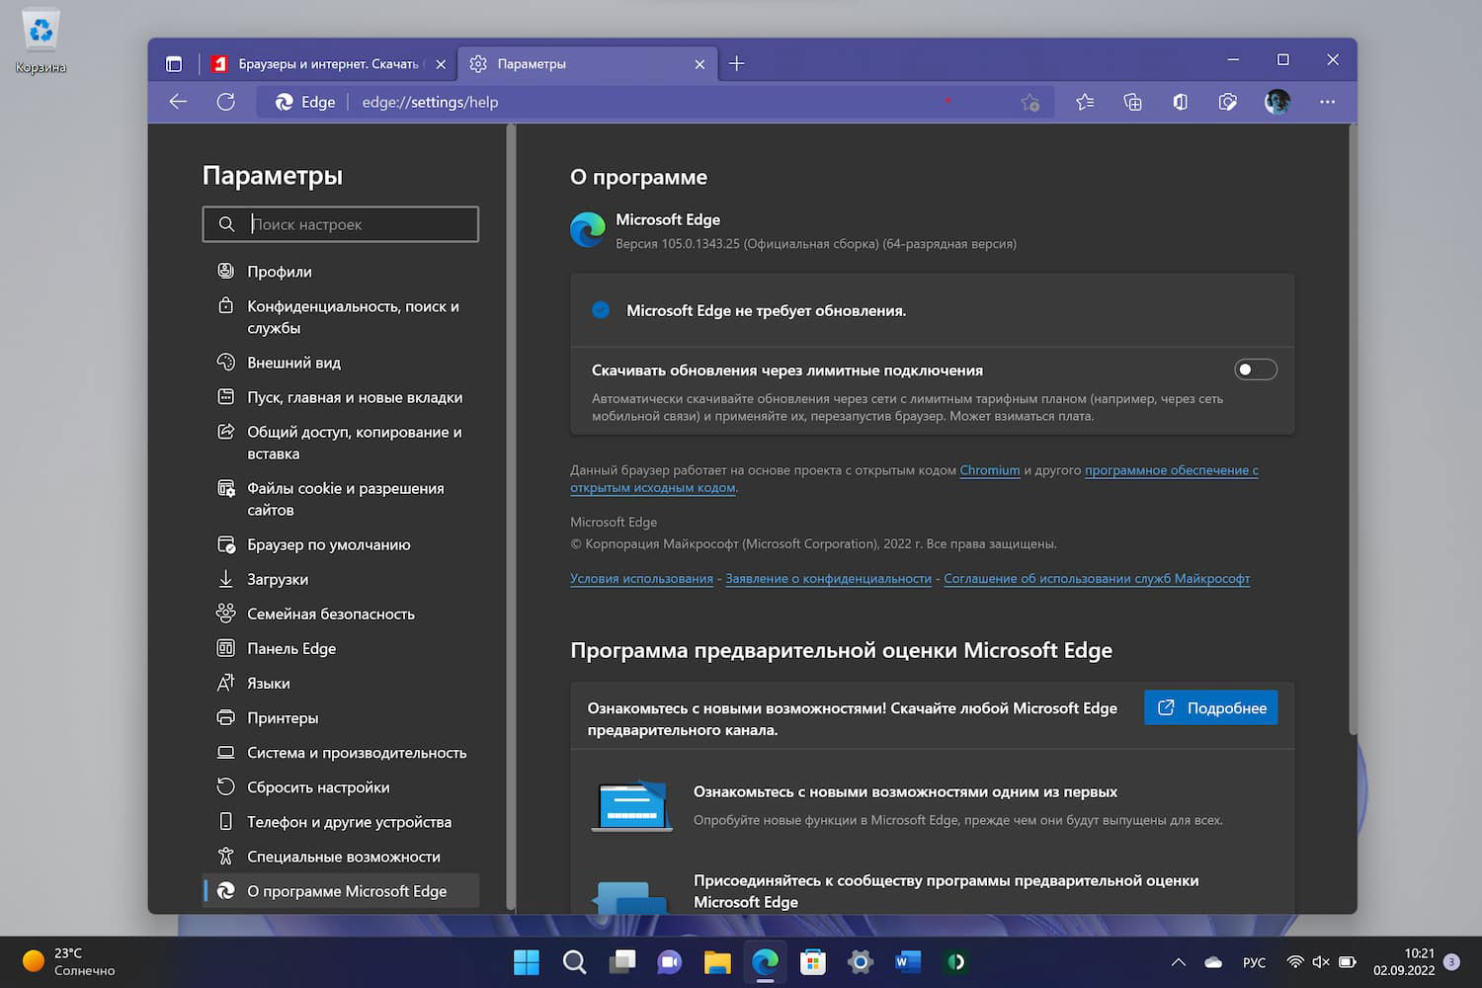This screenshot has height=988, width=1482.
Task: Select Общий доступ, копирование и вставка
Action: (x=341, y=443)
